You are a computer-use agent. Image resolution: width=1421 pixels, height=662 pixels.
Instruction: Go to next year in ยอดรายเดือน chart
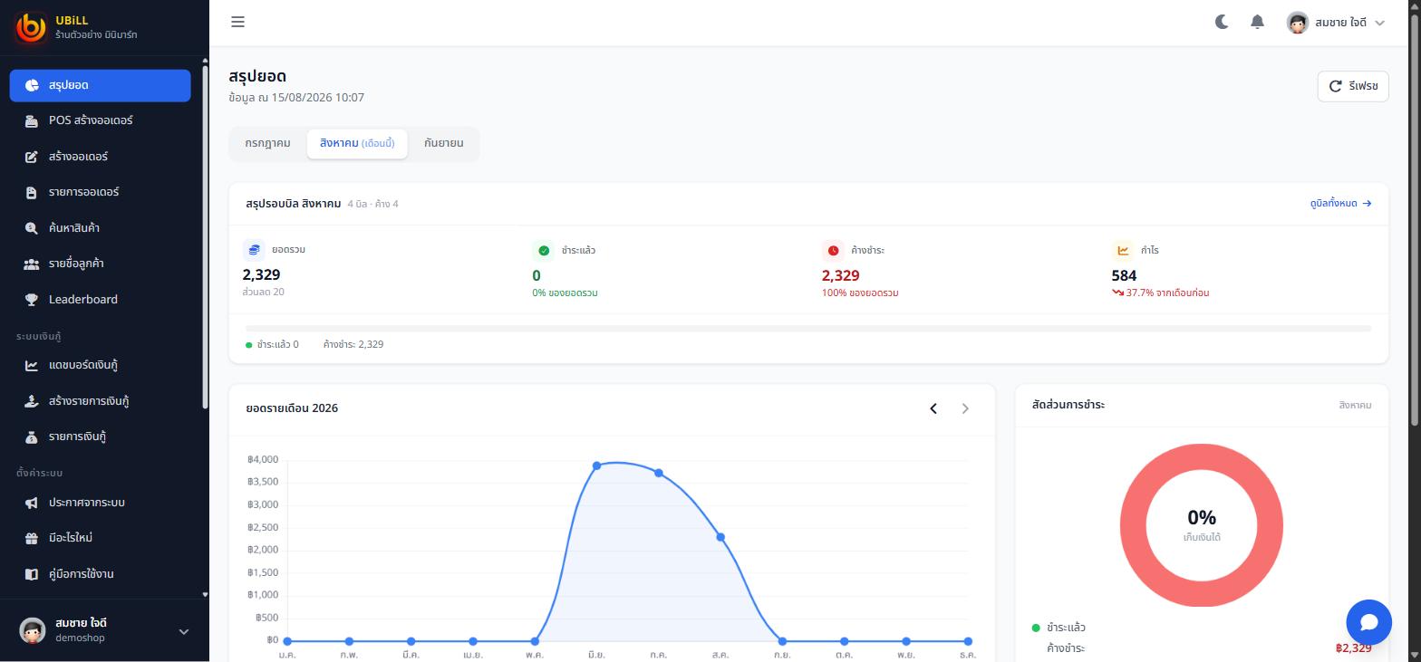(965, 408)
